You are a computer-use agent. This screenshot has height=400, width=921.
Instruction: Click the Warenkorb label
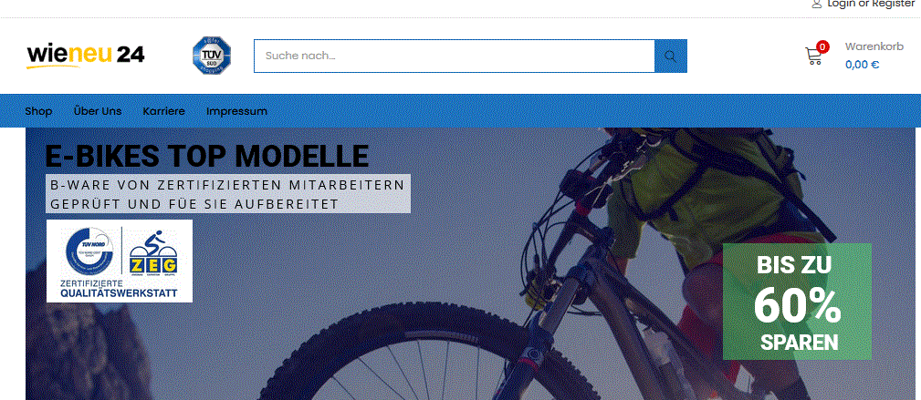pos(874,46)
